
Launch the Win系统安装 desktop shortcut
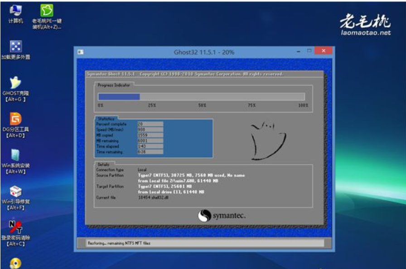(15, 155)
